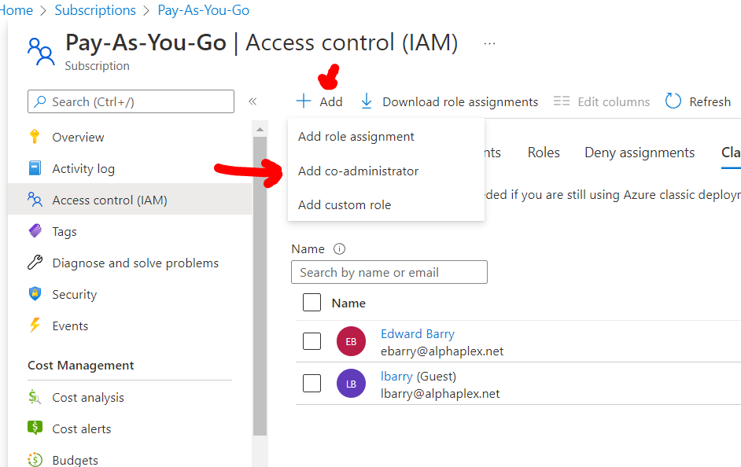This screenshot has width=741, height=467.
Task: Click the sidebar Search (Ctrl+/) field
Action: pos(131,101)
